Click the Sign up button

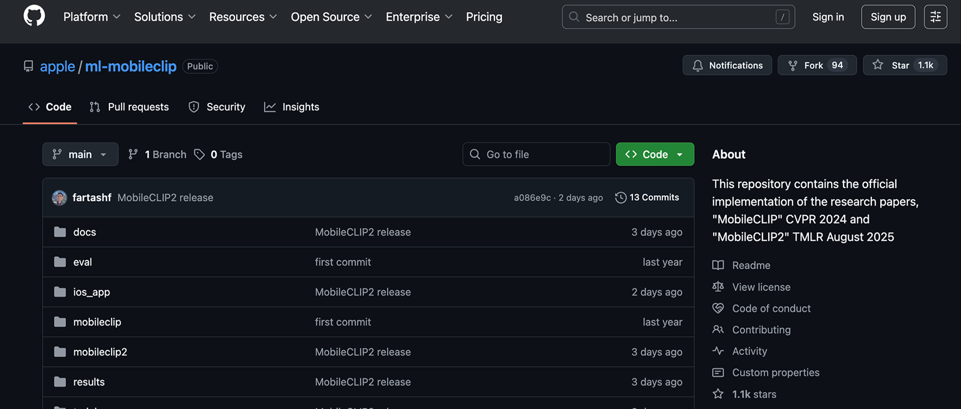point(888,17)
